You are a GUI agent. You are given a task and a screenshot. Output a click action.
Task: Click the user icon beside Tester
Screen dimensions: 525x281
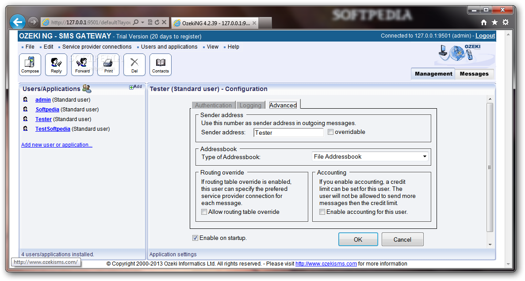[x=26, y=119]
